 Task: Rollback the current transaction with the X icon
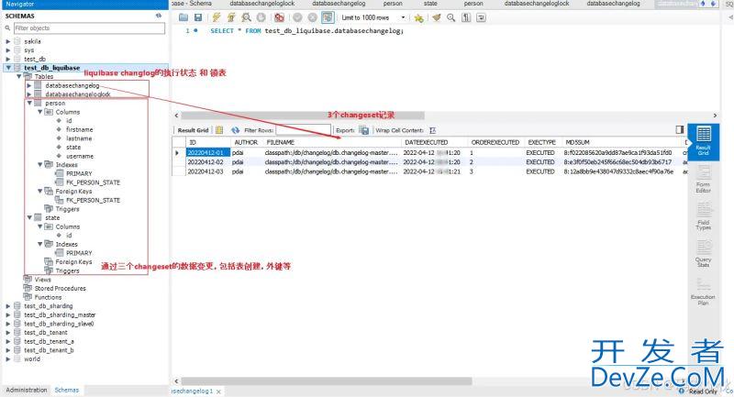[312, 17]
